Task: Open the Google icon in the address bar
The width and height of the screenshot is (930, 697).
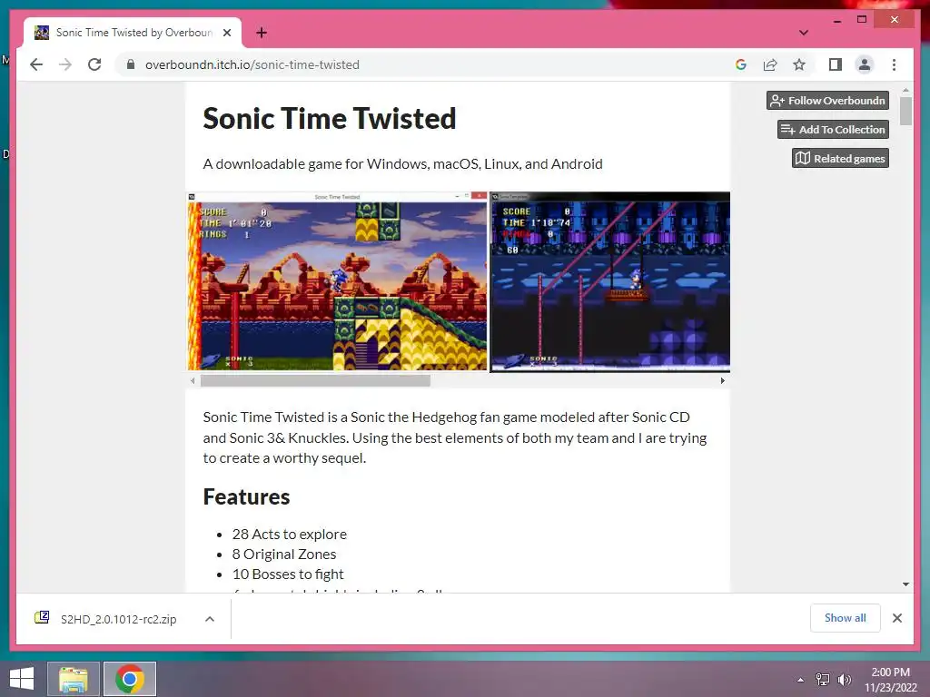Action: 741,64
